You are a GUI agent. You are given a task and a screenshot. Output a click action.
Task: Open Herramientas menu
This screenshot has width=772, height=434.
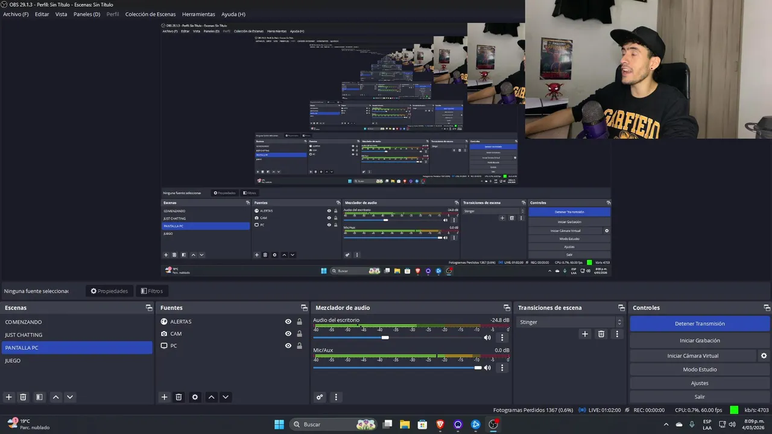198,14
